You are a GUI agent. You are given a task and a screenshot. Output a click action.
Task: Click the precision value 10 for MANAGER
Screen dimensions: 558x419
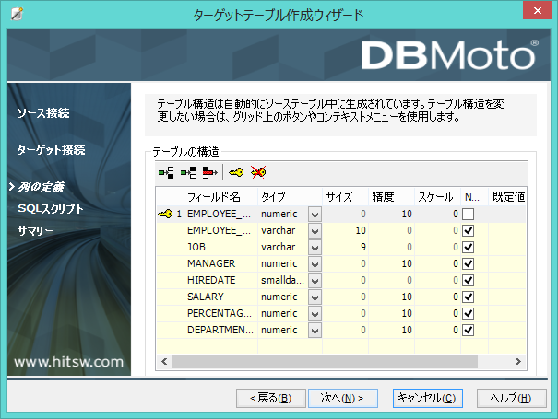click(391, 263)
